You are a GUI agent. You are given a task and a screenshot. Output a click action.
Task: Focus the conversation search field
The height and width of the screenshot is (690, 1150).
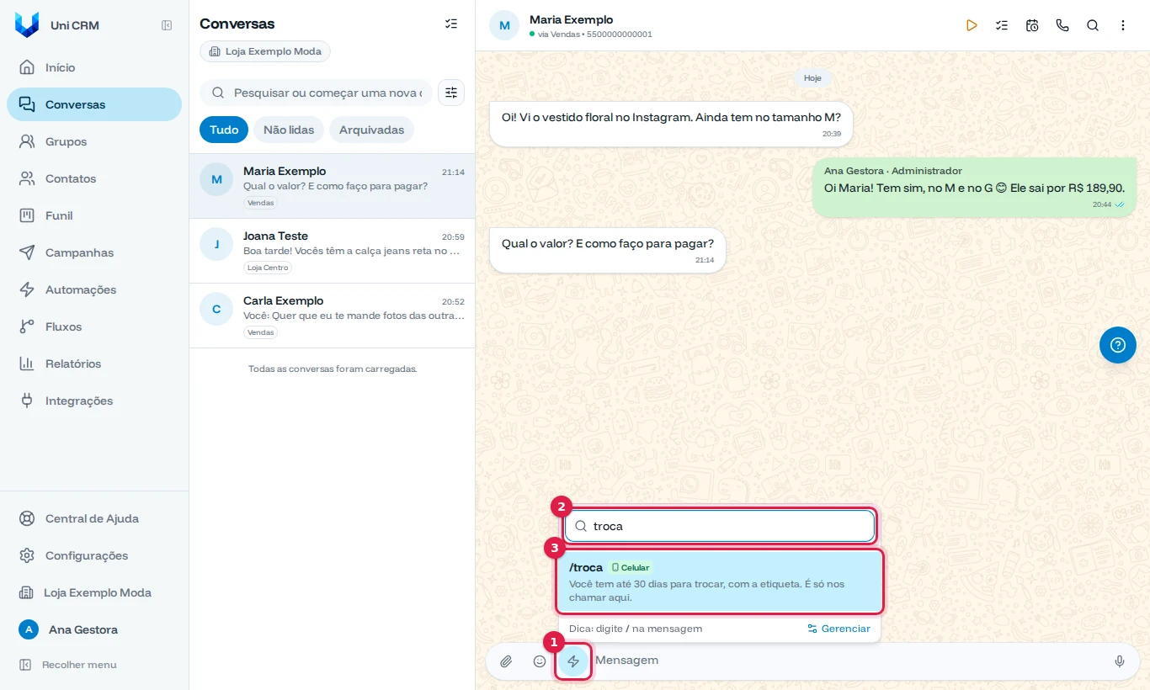point(316,93)
